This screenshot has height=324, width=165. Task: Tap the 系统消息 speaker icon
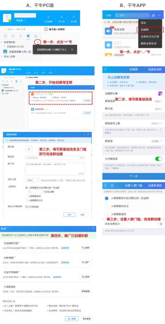pos(108,31)
